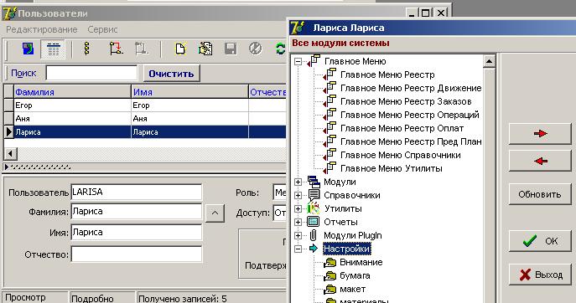Click the Настройки teal arrow icon
576x303 pixels.
click(314, 249)
